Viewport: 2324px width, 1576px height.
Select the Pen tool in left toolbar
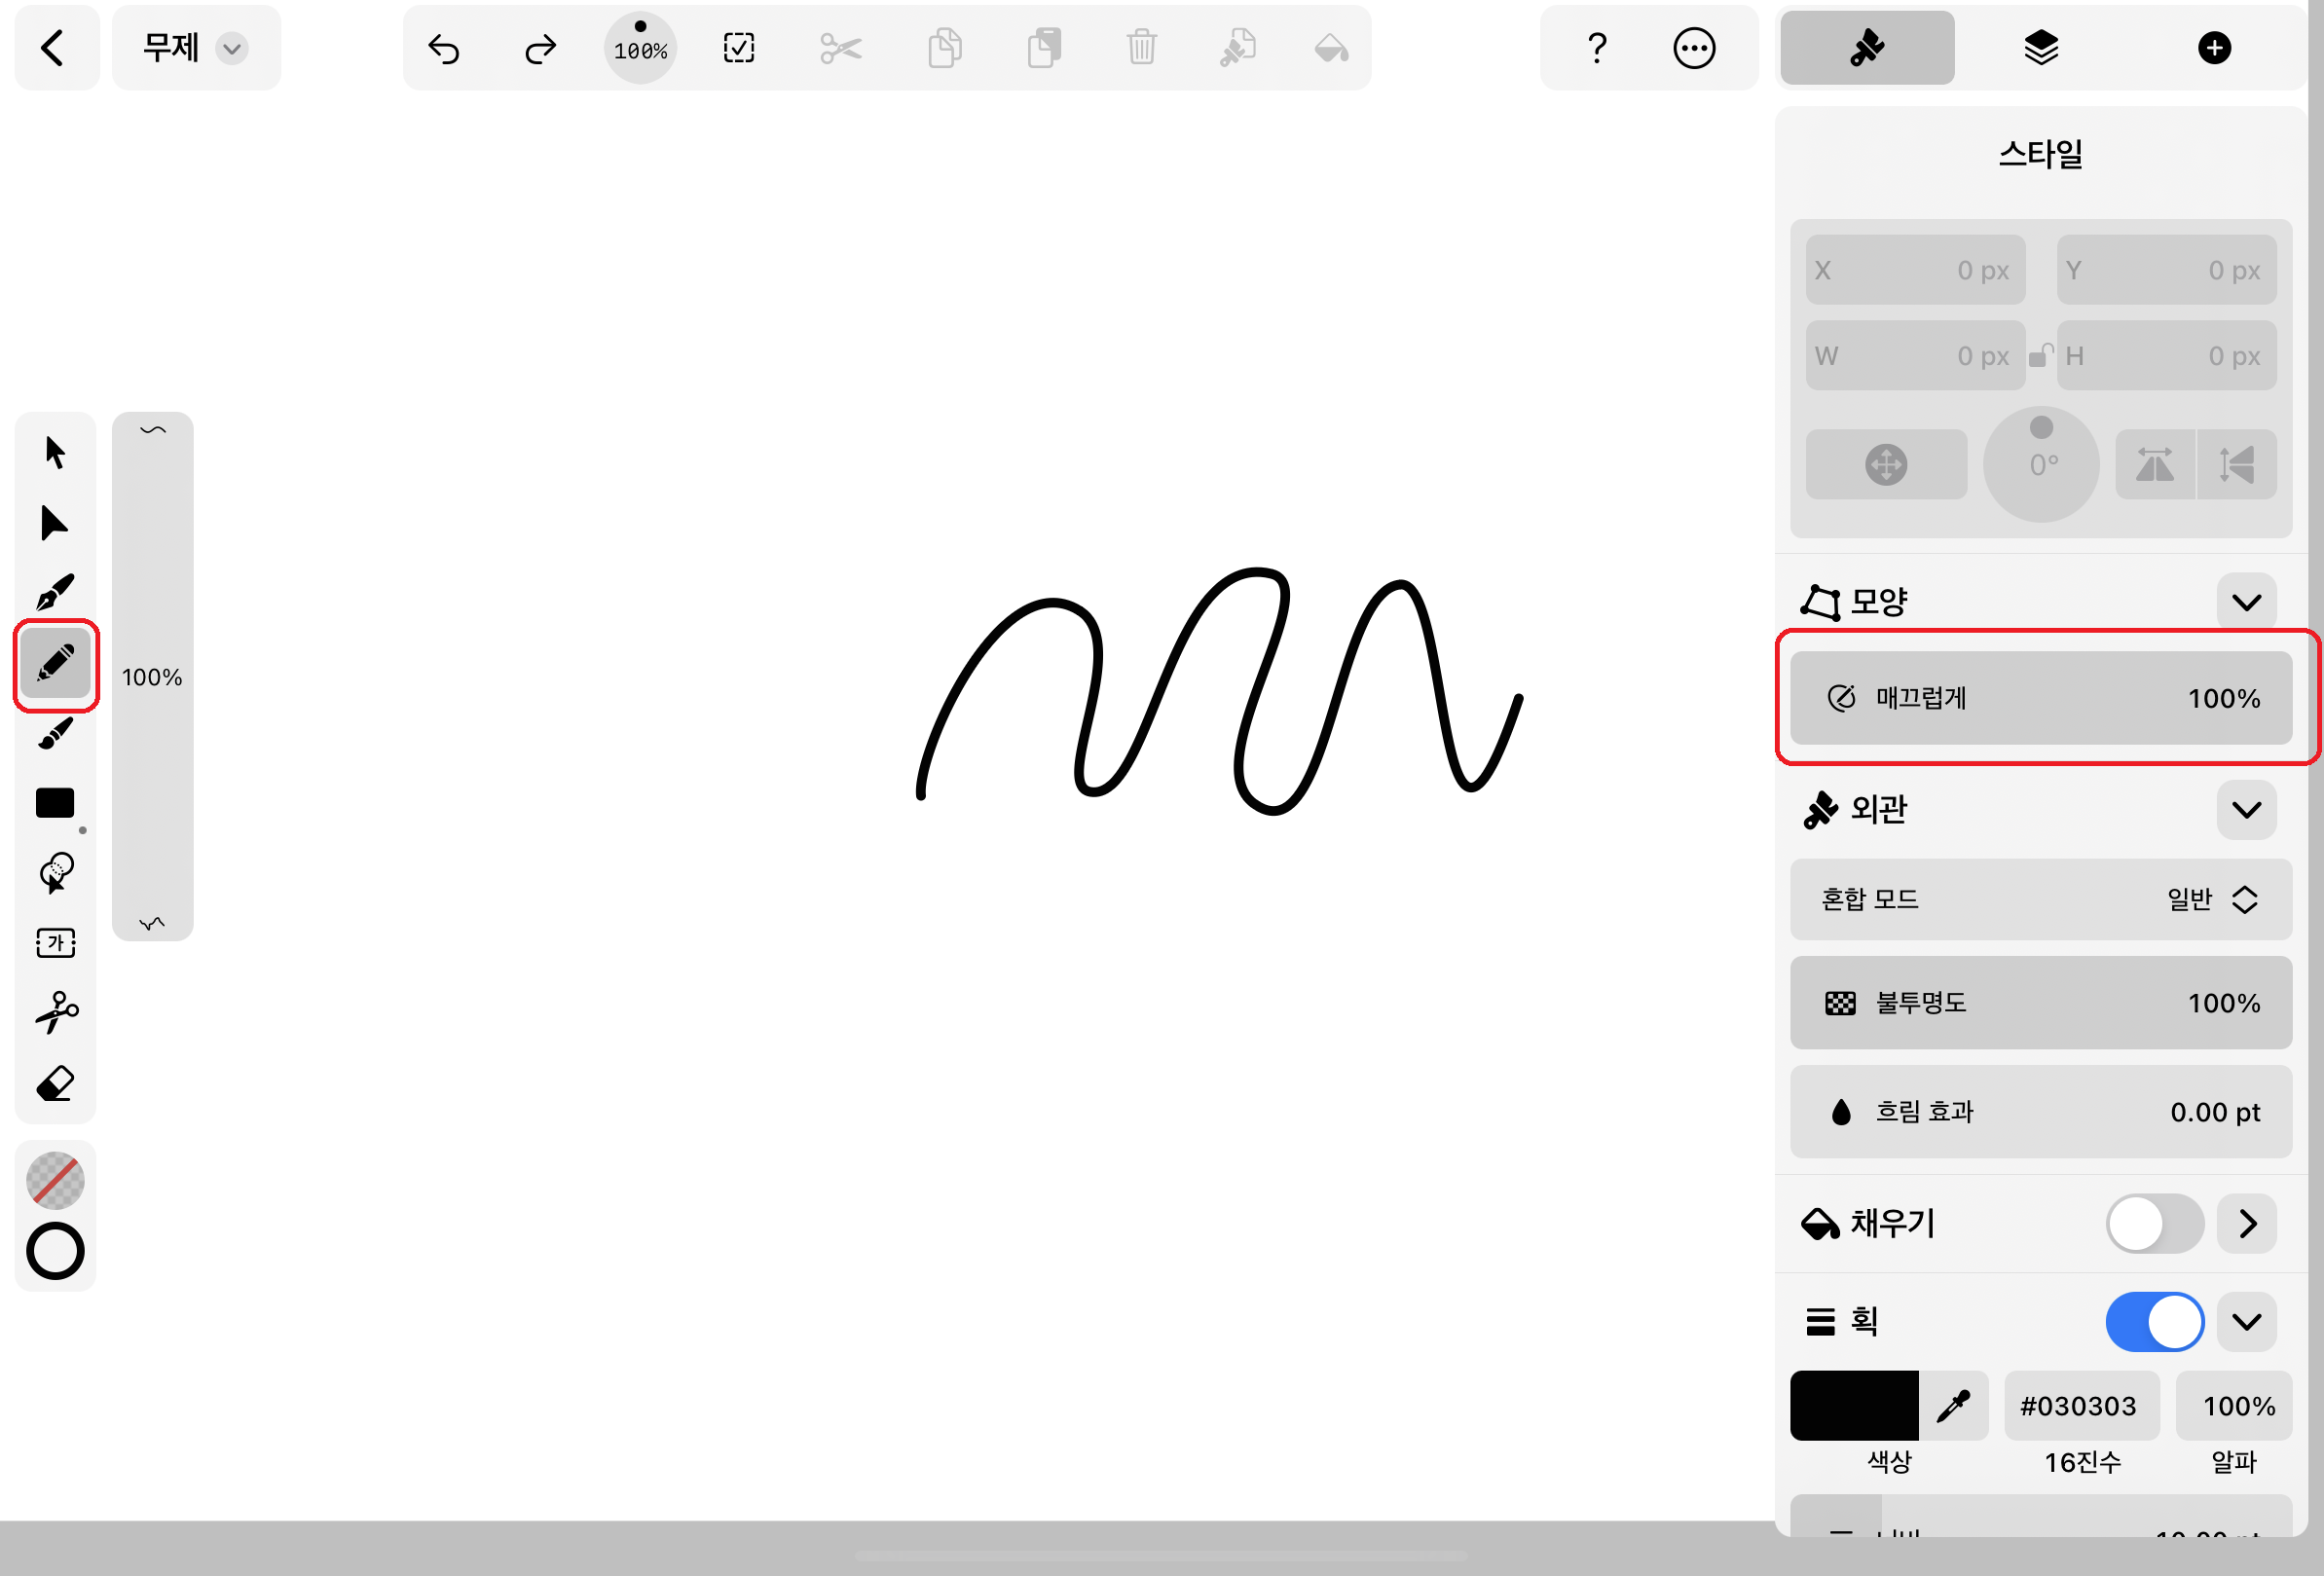coord(55,593)
